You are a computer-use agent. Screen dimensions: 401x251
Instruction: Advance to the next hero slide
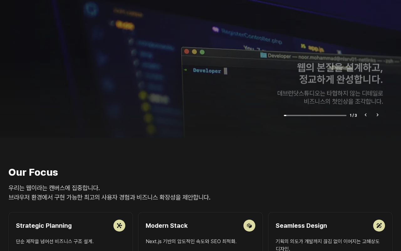click(378, 115)
